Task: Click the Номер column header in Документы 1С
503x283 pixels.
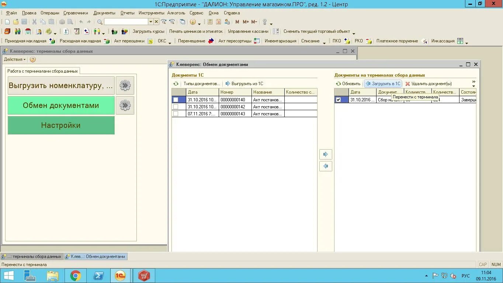Action: [235, 92]
